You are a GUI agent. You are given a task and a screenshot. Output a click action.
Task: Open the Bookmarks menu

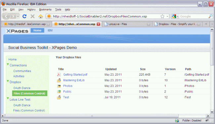coord(45,10)
